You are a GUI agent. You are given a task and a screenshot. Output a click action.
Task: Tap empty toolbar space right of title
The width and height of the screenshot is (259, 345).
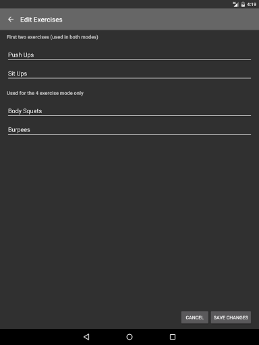coord(157,20)
